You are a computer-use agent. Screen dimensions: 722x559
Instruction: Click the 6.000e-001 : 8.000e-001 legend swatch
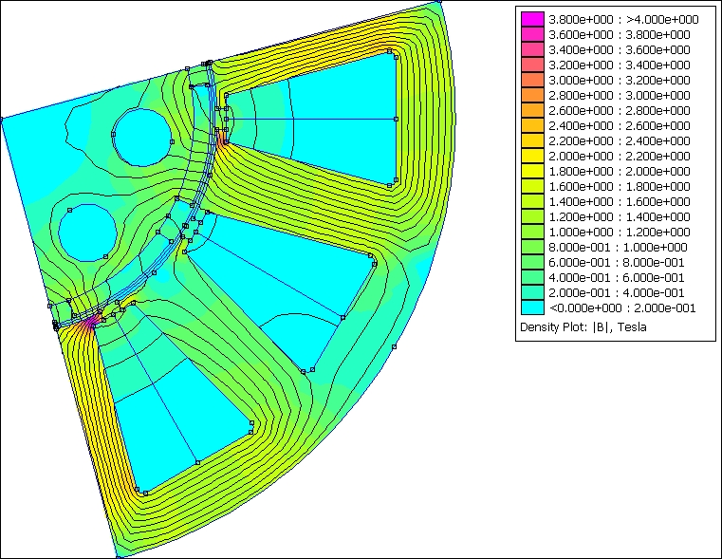(533, 263)
